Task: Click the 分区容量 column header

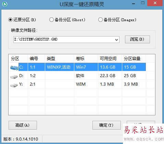Action: pyautogui.click(x=134, y=59)
